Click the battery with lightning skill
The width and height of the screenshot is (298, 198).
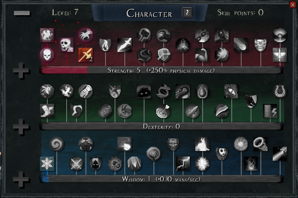click(x=270, y=111)
